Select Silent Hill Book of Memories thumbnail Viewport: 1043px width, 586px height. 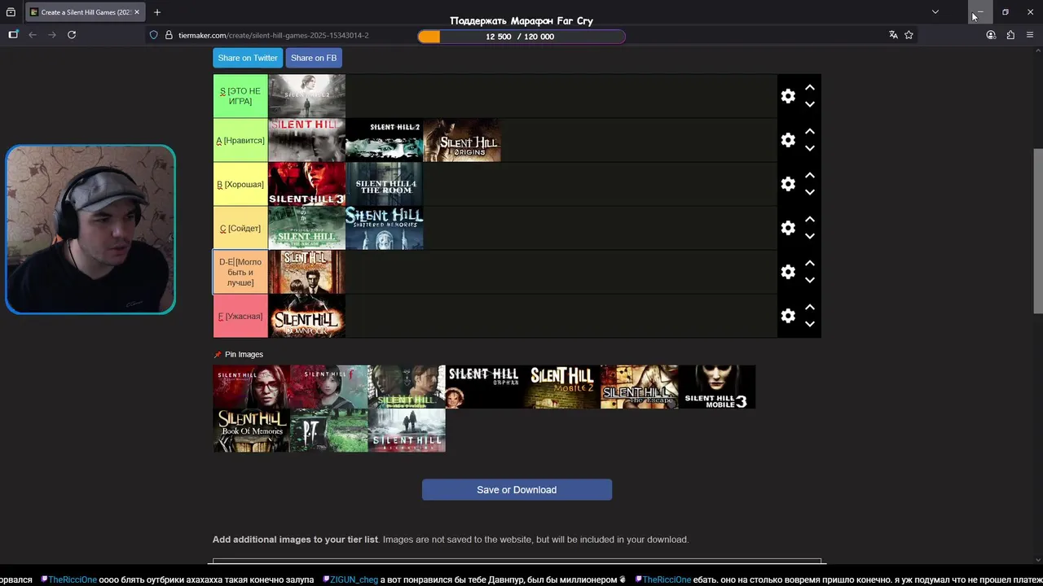[x=251, y=431]
